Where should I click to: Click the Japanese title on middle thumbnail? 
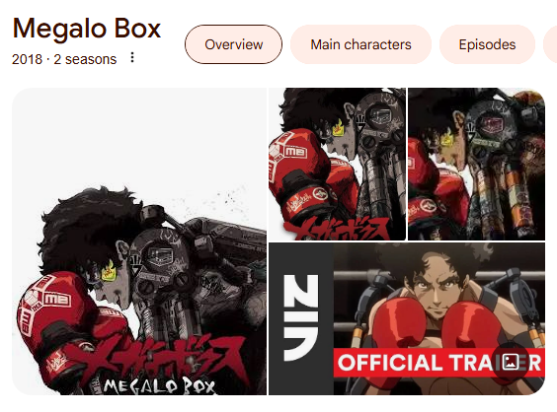click(x=336, y=229)
